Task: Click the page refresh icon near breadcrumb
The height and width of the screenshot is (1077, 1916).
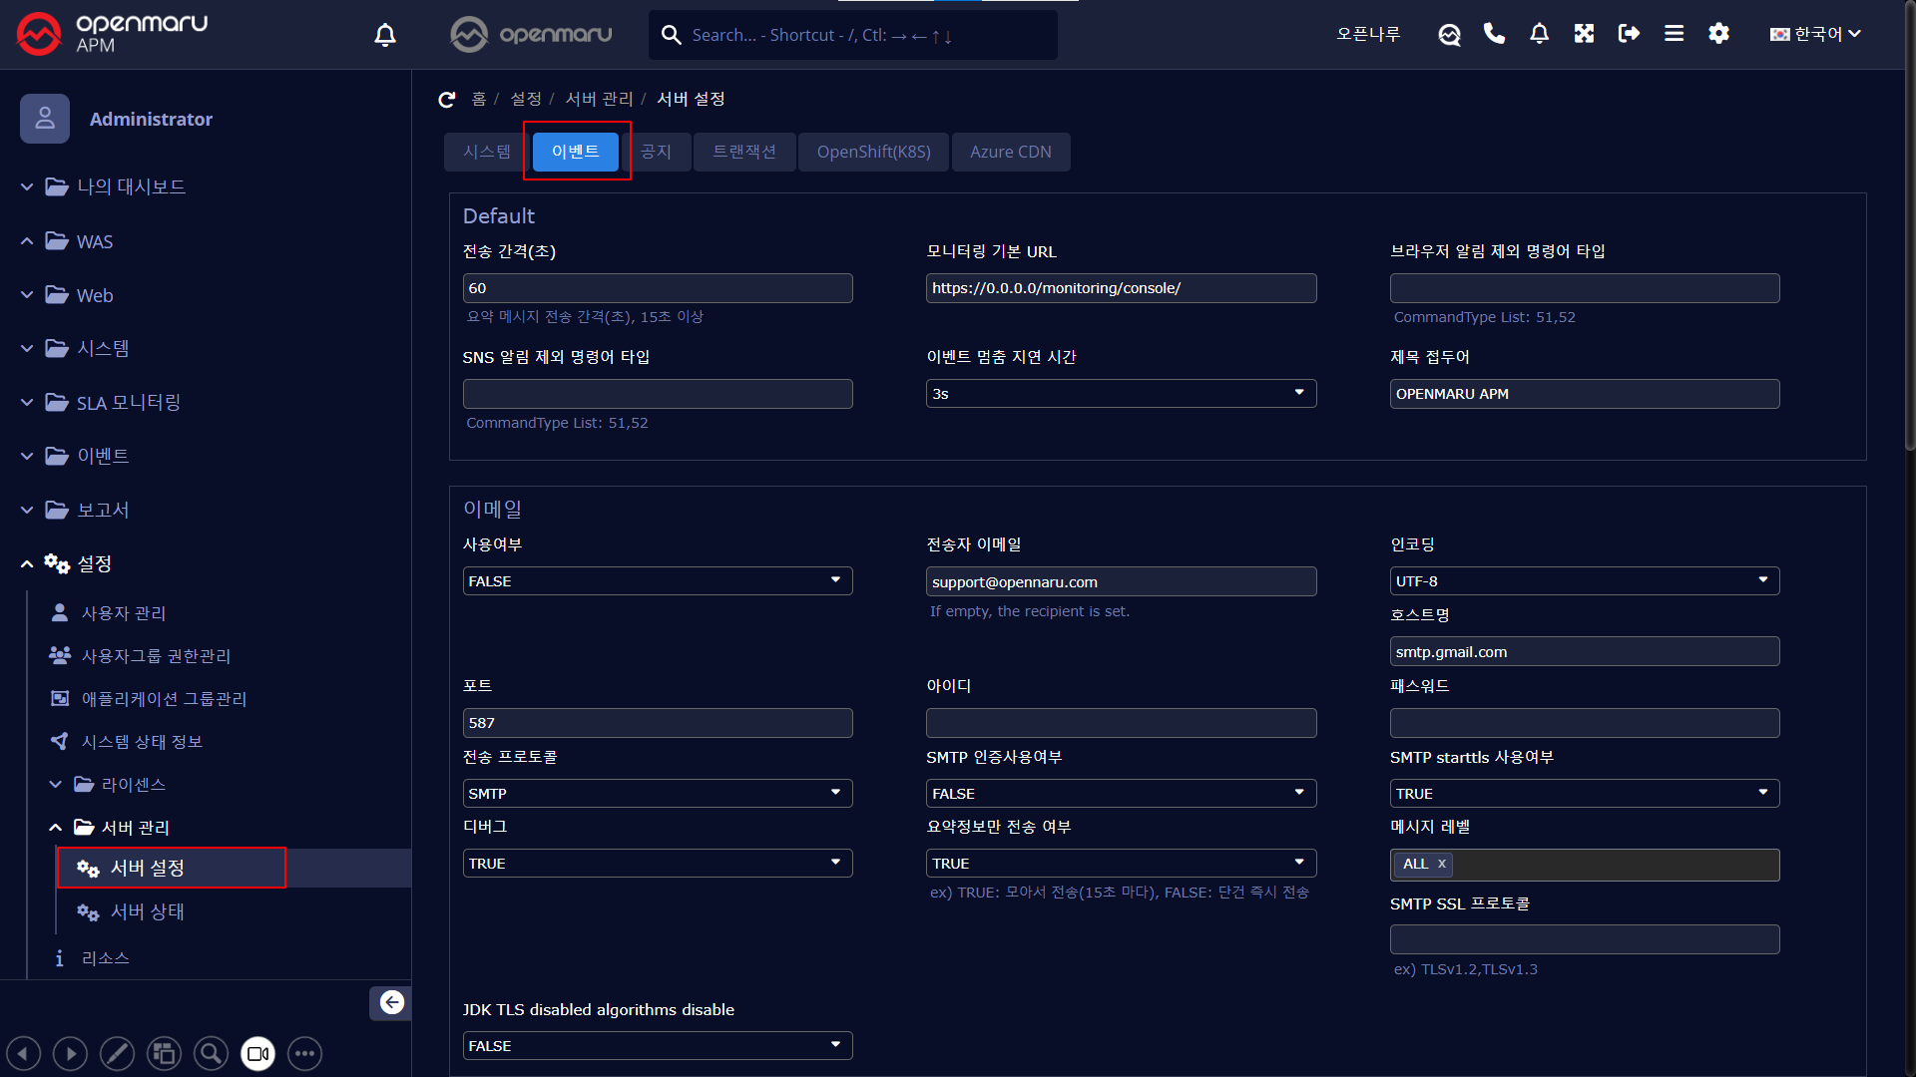Action: click(447, 100)
